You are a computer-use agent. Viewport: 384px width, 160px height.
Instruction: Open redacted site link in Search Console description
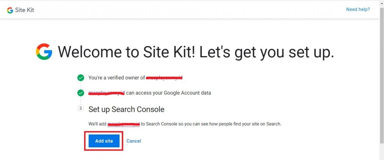(124, 124)
